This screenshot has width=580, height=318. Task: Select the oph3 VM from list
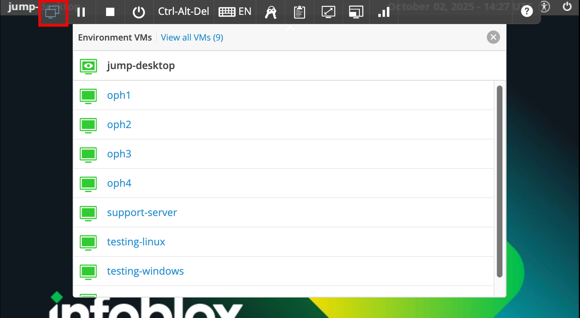coord(119,154)
